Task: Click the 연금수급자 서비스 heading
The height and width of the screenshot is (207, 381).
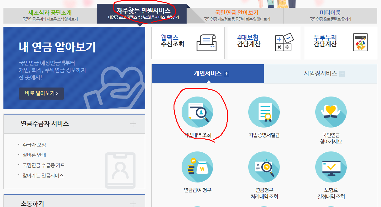Action: [x=45, y=124]
